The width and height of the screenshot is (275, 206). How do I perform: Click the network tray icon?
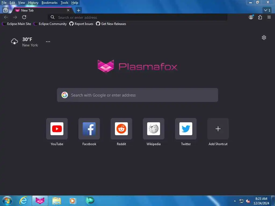(241, 201)
